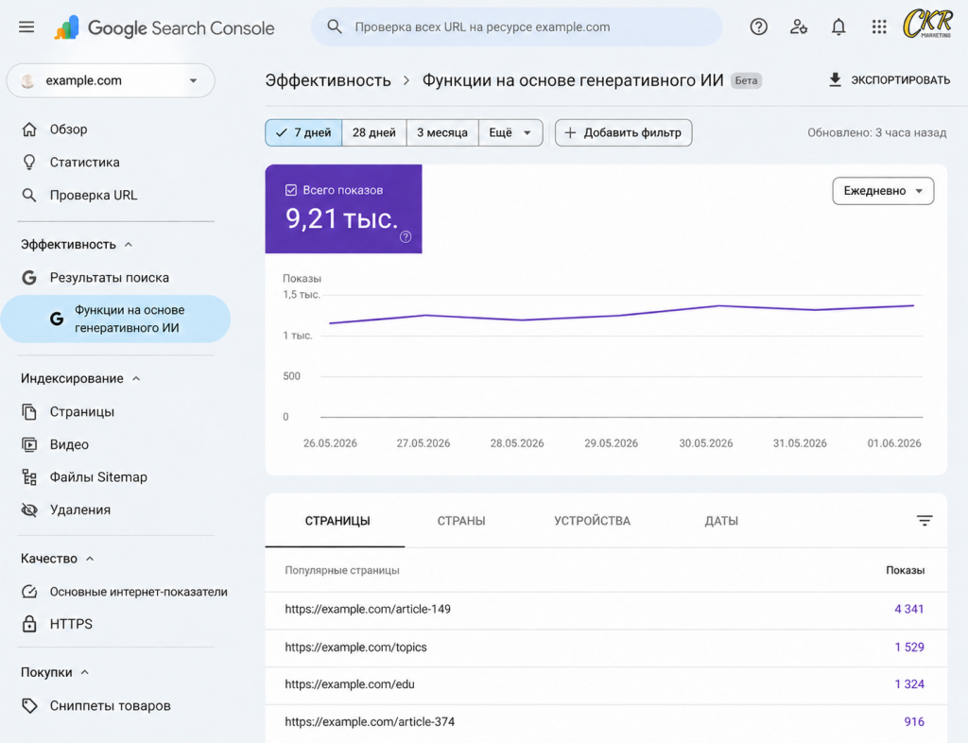
Task: Collapse the Эффективность sidebar section
Action: (x=77, y=245)
